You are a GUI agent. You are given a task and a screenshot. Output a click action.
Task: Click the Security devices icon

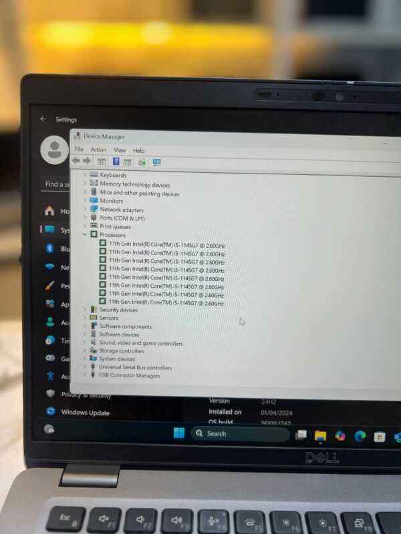coord(94,309)
